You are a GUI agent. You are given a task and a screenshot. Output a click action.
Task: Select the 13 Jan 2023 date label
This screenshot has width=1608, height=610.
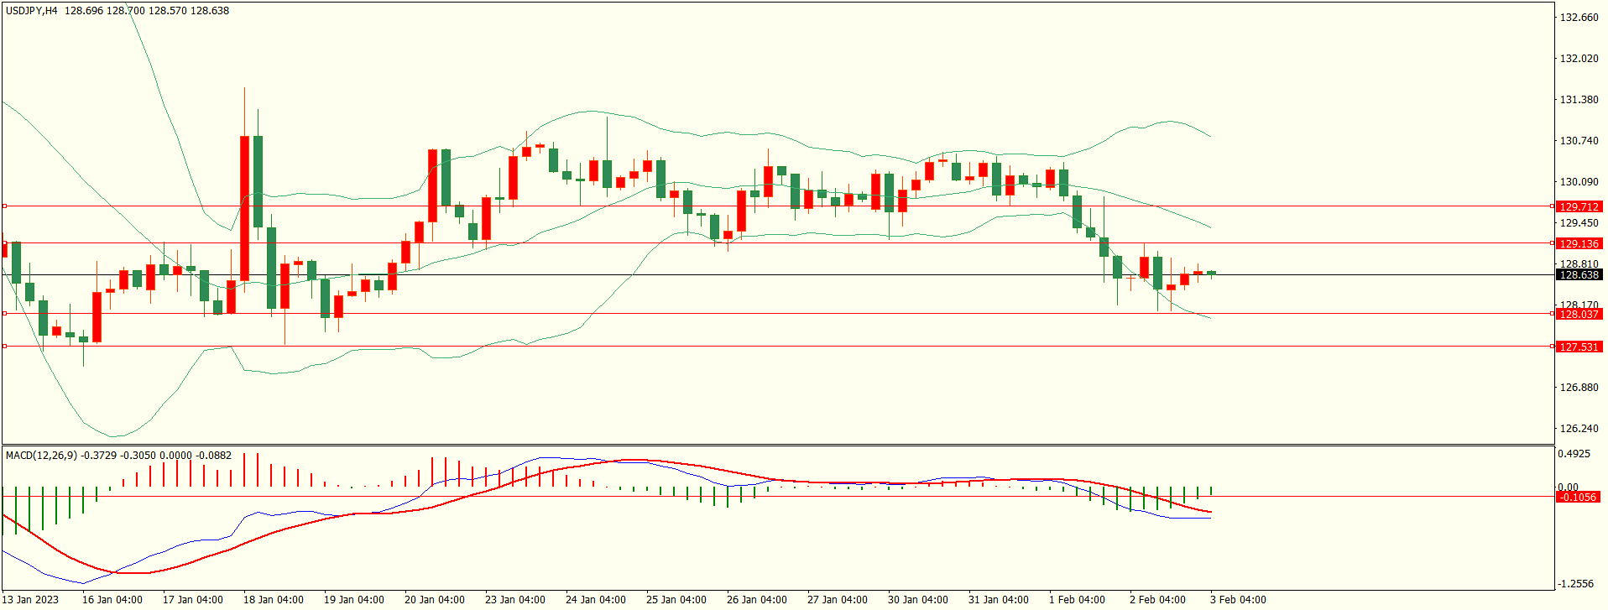coord(31,599)
